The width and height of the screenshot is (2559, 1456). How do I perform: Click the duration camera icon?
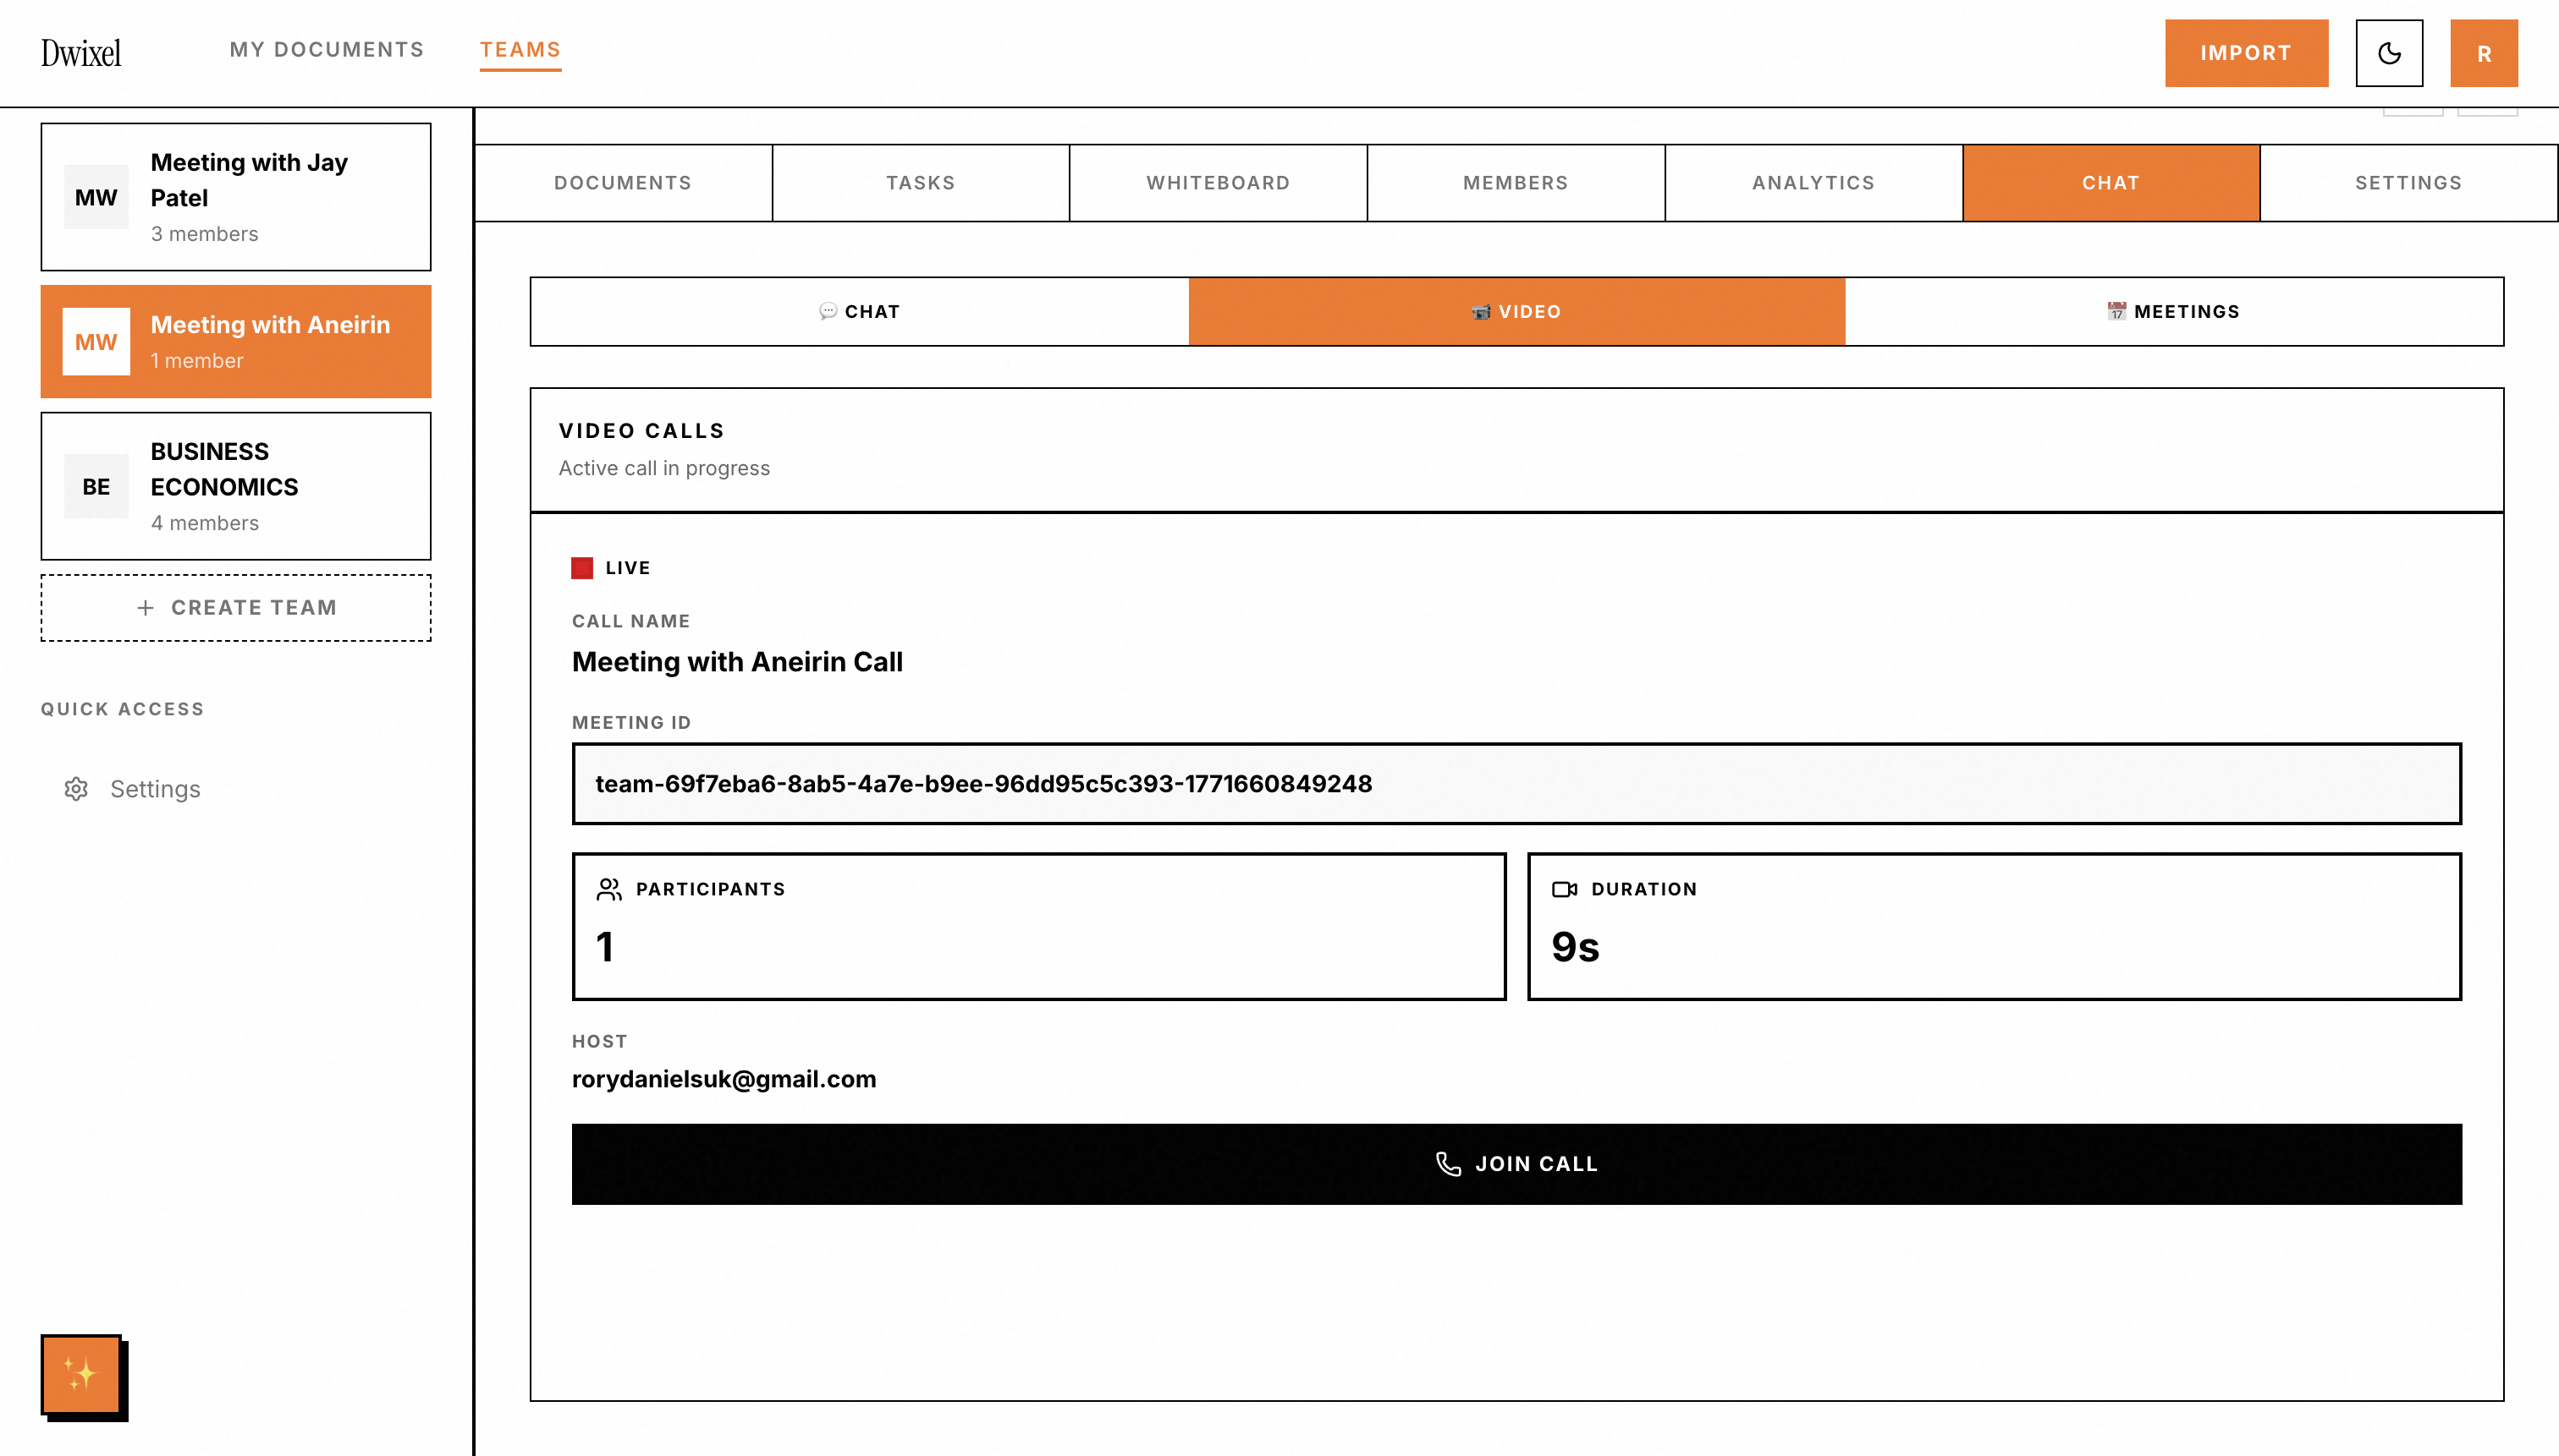pos(1564,889)
